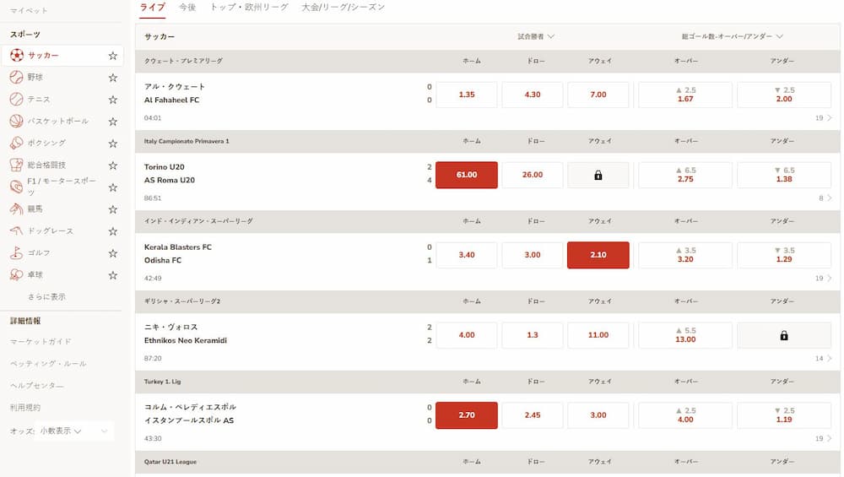Open the odds format 小数表示 dropdown
Viewport: 844px width, 477px height.
pyautogui.click(x=74, y=431)
